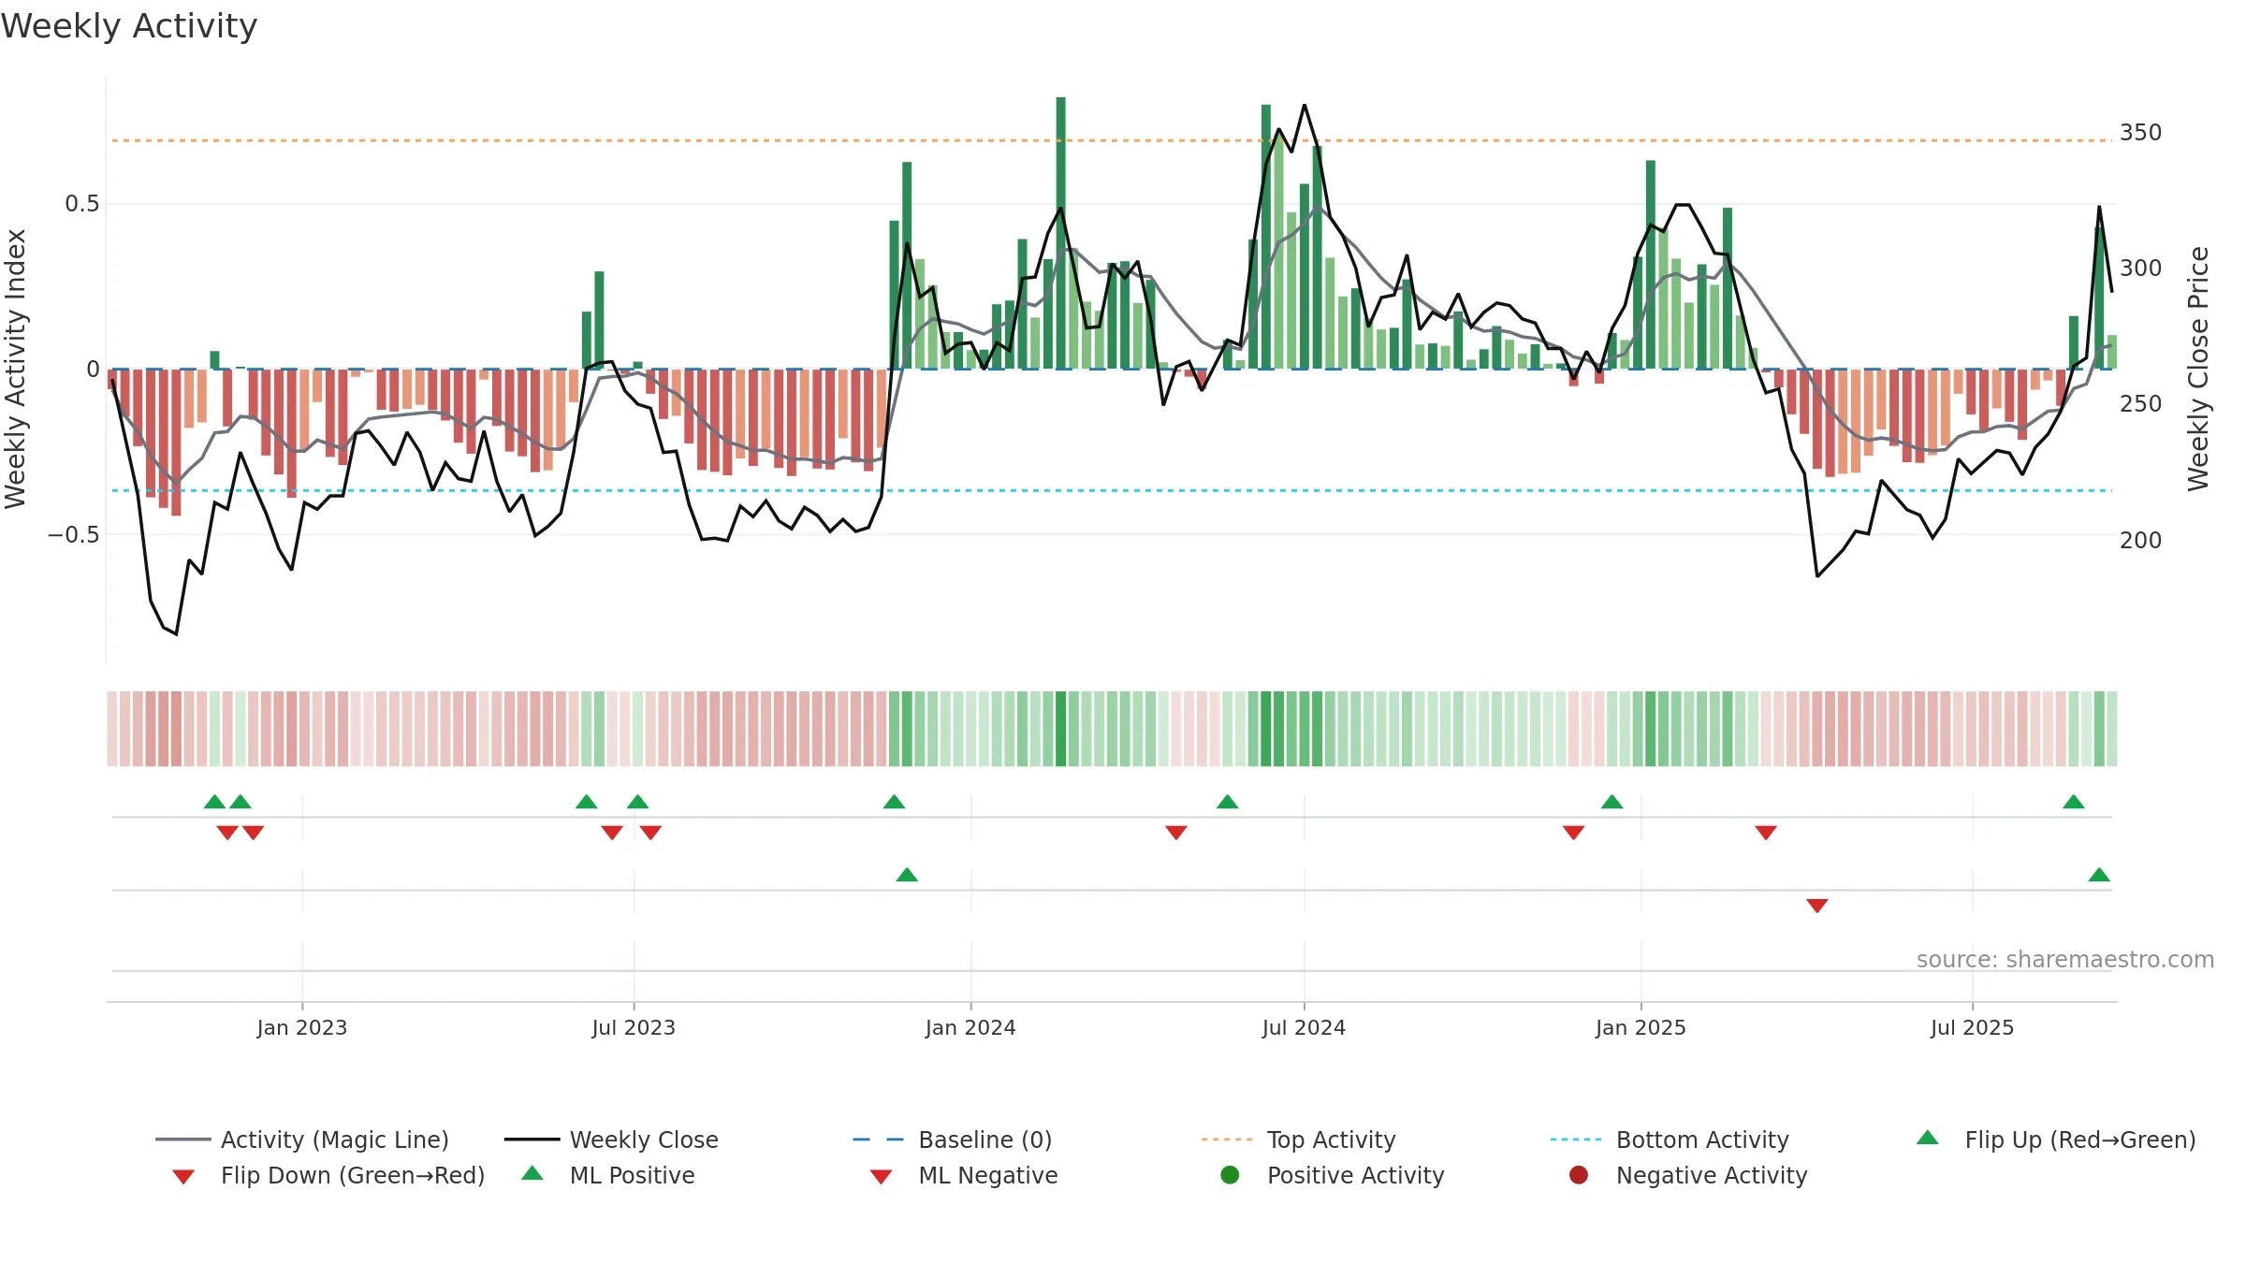Image resolution: width=2246 pixels, height=1263 pixels.
Task: Click the Flip Down legend red triangle
Action: [x=183, y=1177]
